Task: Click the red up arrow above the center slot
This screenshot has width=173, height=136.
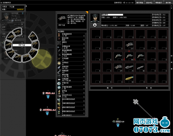Action: pyautogui.click(x=129, y=51)
